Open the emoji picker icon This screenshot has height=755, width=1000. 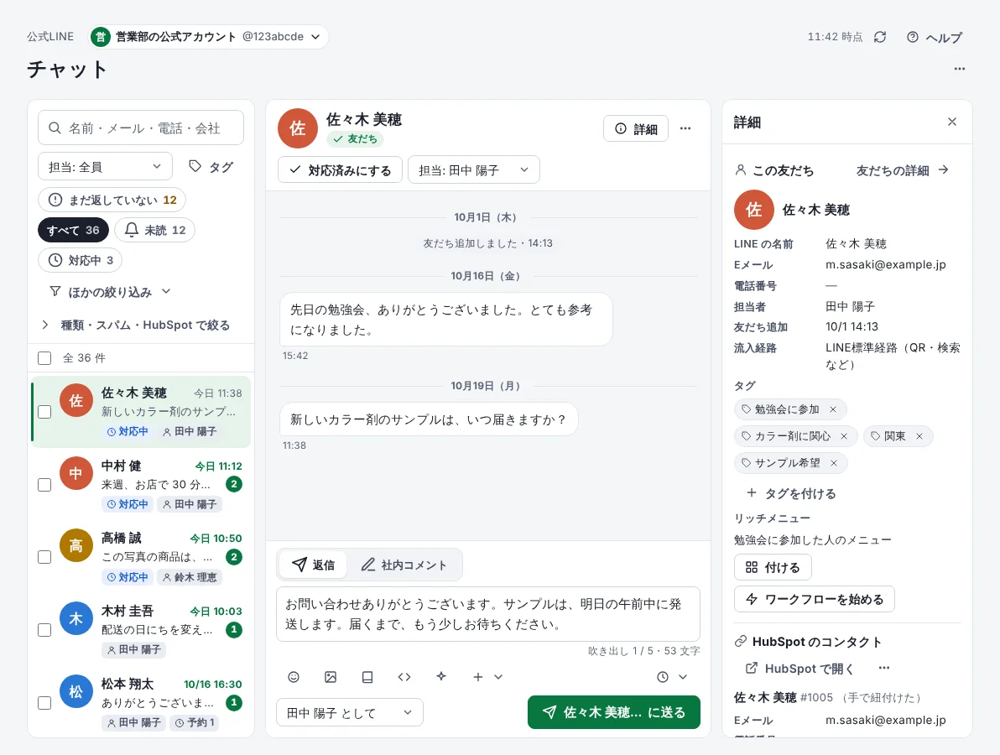pos(294,677)
